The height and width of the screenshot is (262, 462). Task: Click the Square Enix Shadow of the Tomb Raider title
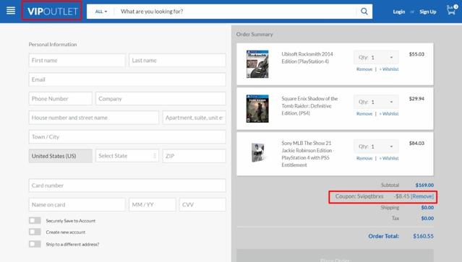309,106
